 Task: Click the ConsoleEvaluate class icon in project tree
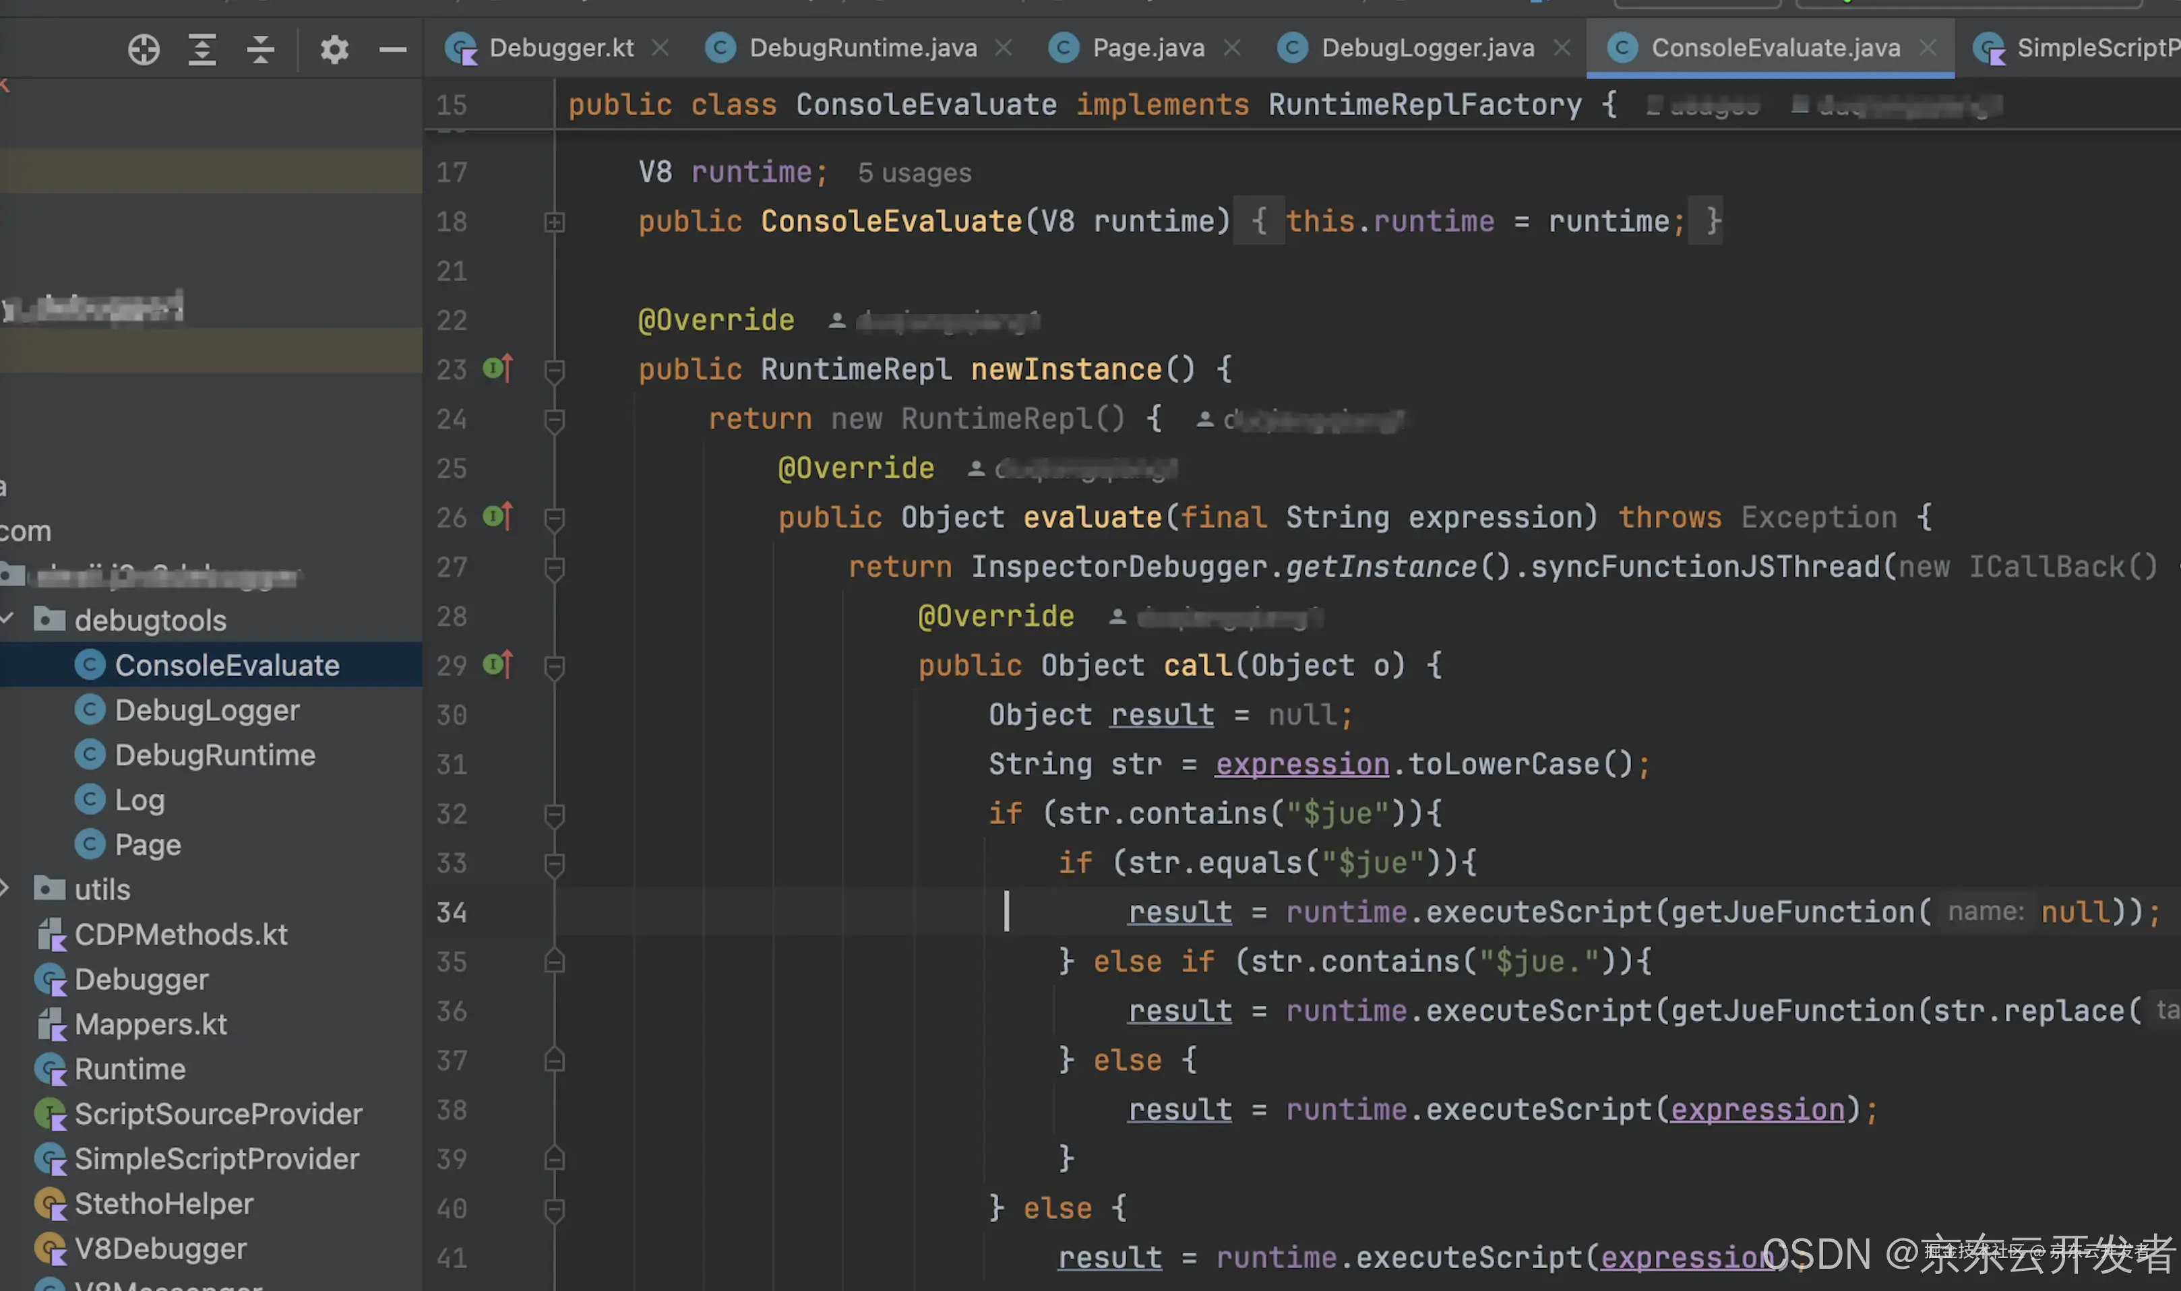tap(90, 664)
